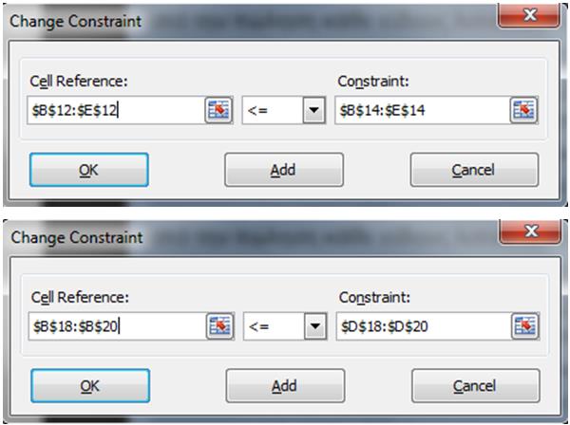Open operator dropdown between $B$12:$E$12 and $B$14:$E$14
Screen dimensions: 570x425
click(x=314, y=110)
